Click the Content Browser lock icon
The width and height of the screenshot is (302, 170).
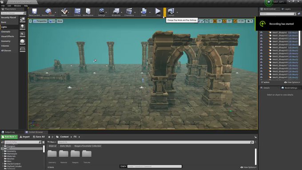(x=255, y=137)
